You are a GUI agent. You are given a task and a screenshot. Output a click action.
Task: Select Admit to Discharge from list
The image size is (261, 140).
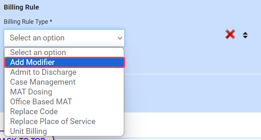tap(43, 72)
